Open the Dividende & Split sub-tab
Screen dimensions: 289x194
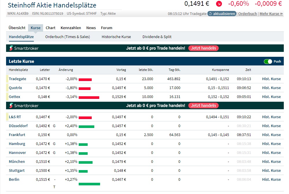tap(157, 37)
